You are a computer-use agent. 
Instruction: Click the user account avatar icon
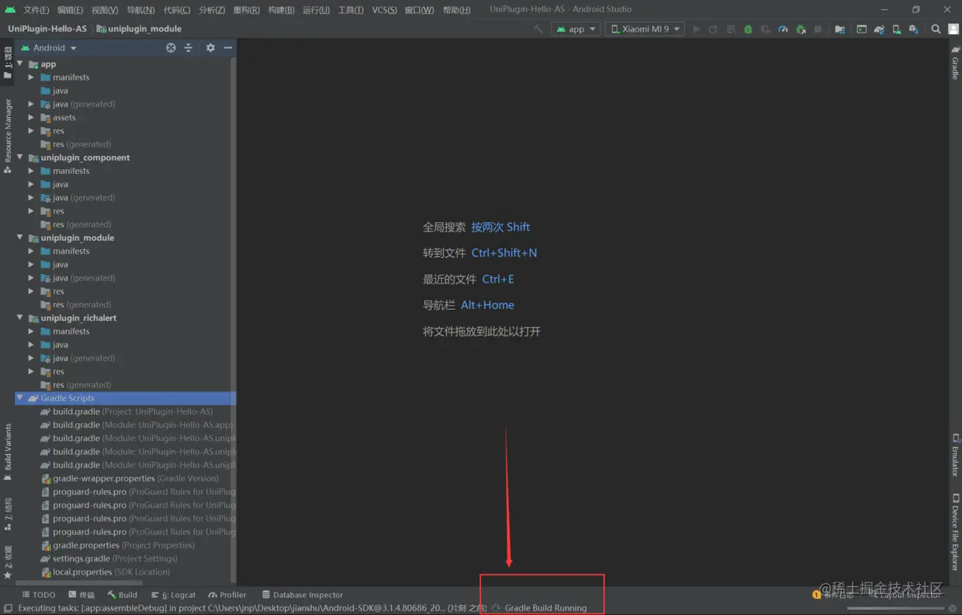coord(952,29)
